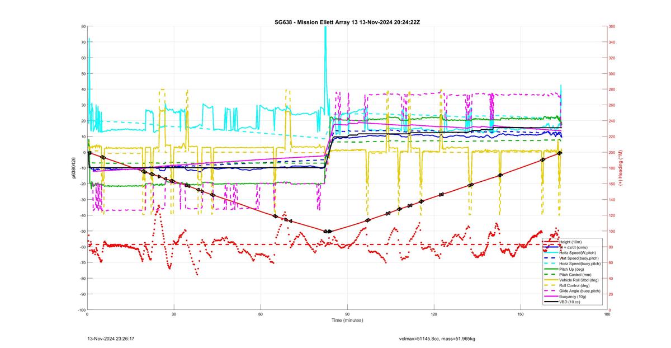This screenshot has width=671, height=348.
Task: Click the '(+) Heading (°M)' right axis label
Action: (620, 168)
